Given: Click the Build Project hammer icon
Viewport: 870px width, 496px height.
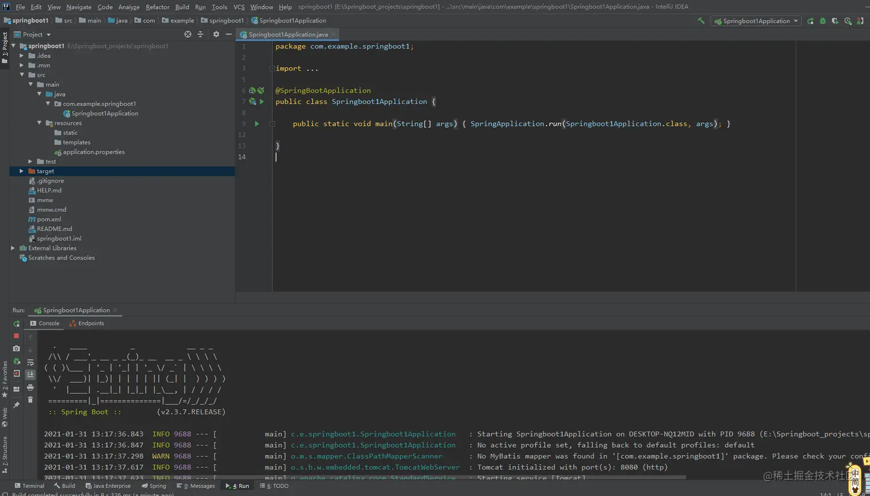Looking at the screenshot, I should tap(701, 21).
